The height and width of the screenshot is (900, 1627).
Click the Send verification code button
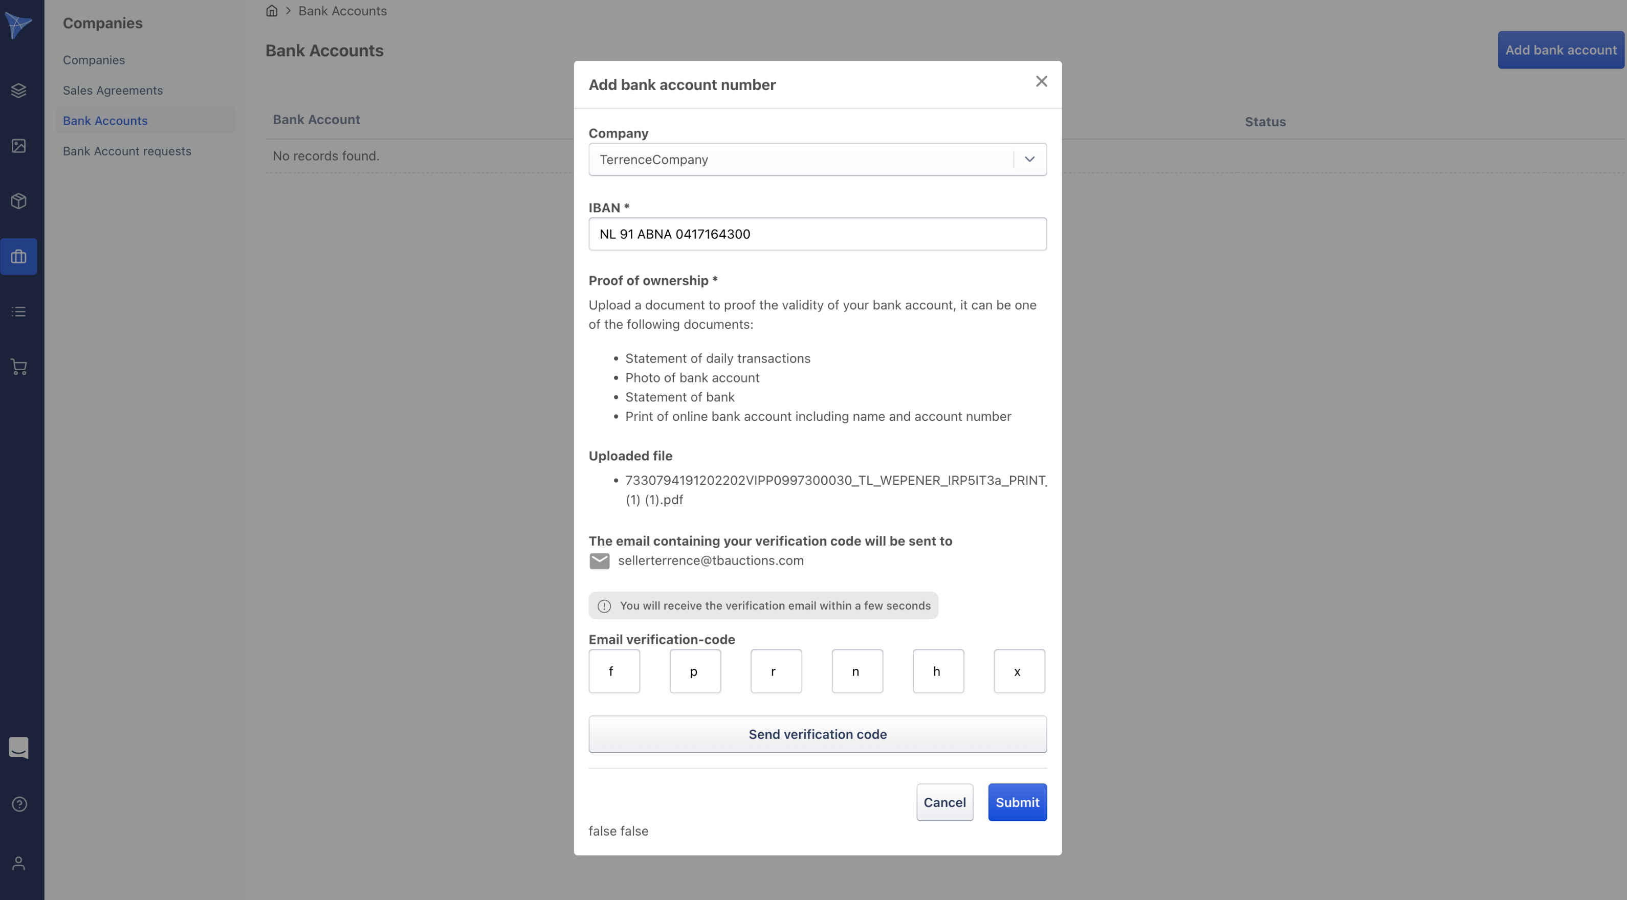[x=817, y=734]
